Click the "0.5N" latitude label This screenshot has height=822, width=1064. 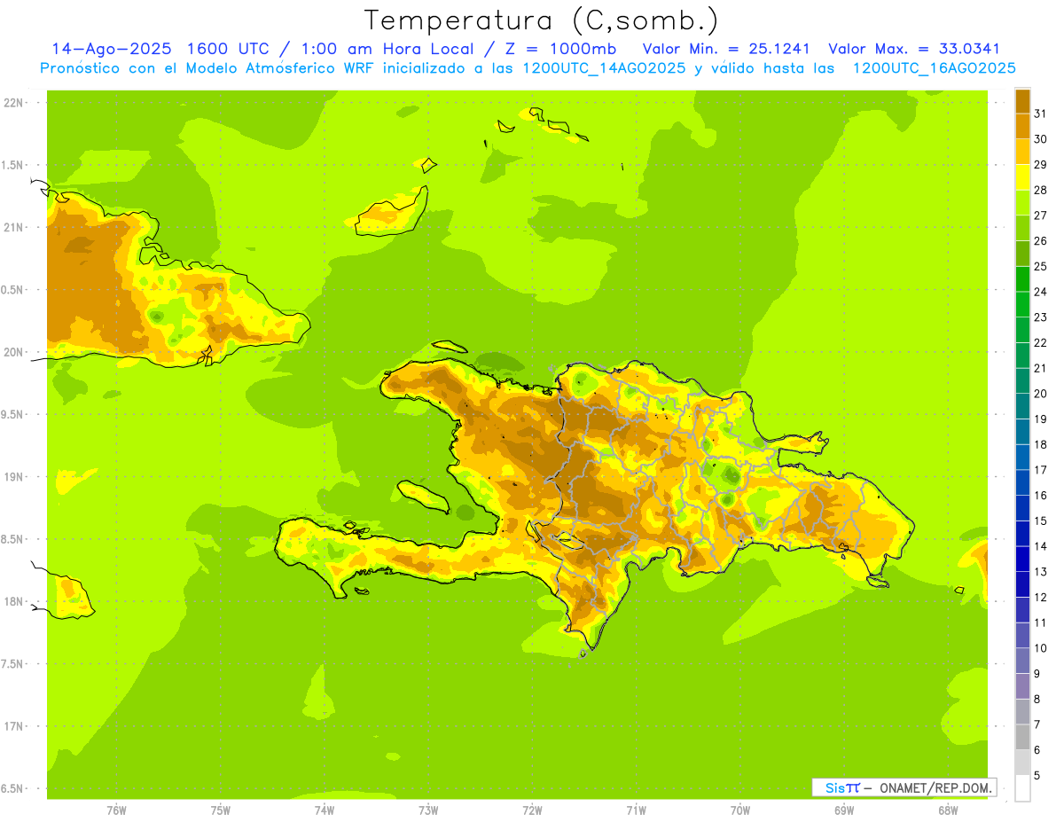[14, 290]
